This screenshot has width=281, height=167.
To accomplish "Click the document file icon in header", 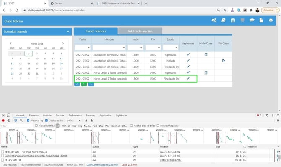I will pyautogui.click(x=261, y=20).
